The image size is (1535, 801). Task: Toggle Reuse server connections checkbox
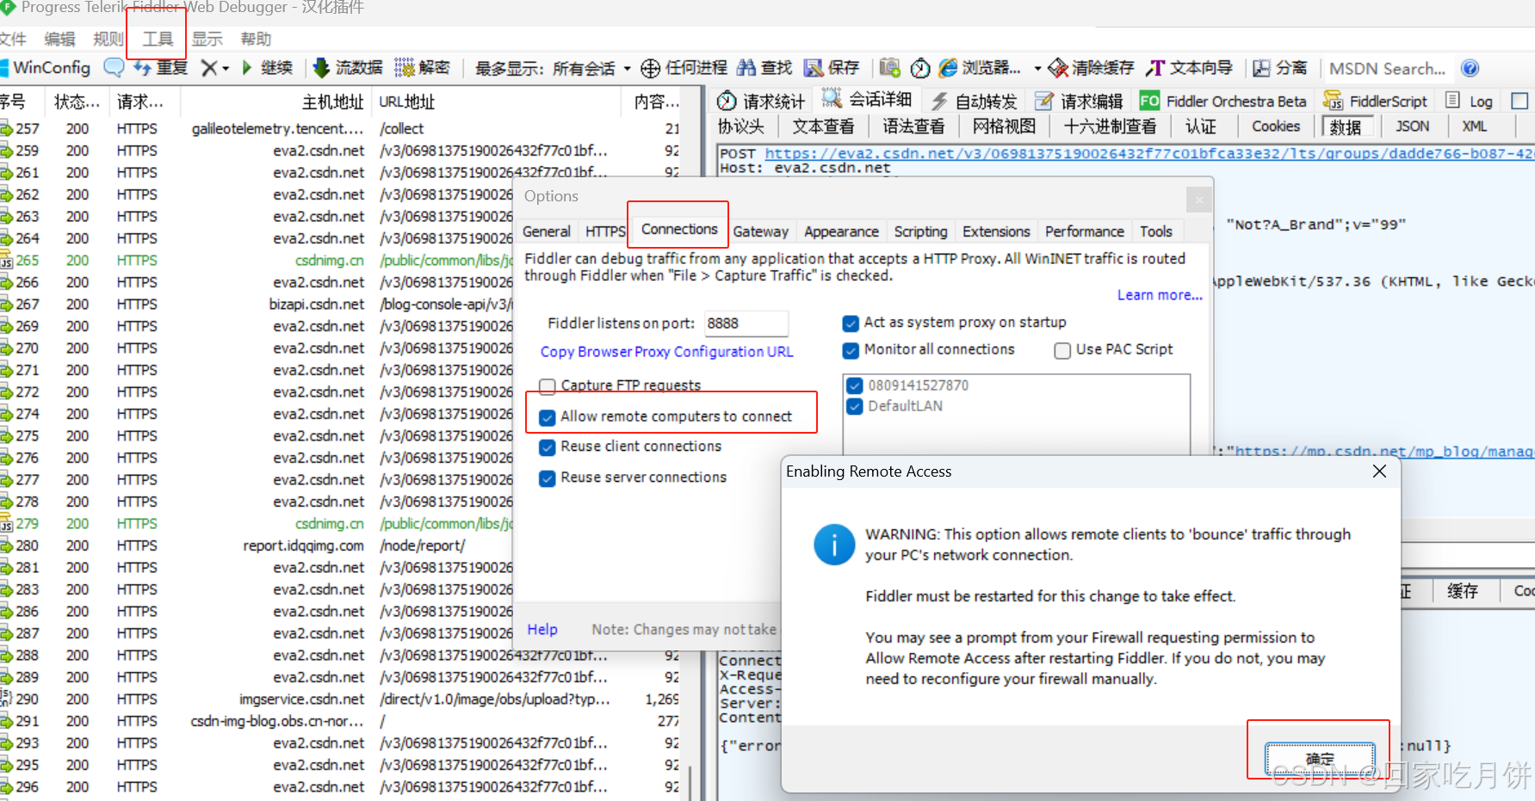click(x=547, y=478)
